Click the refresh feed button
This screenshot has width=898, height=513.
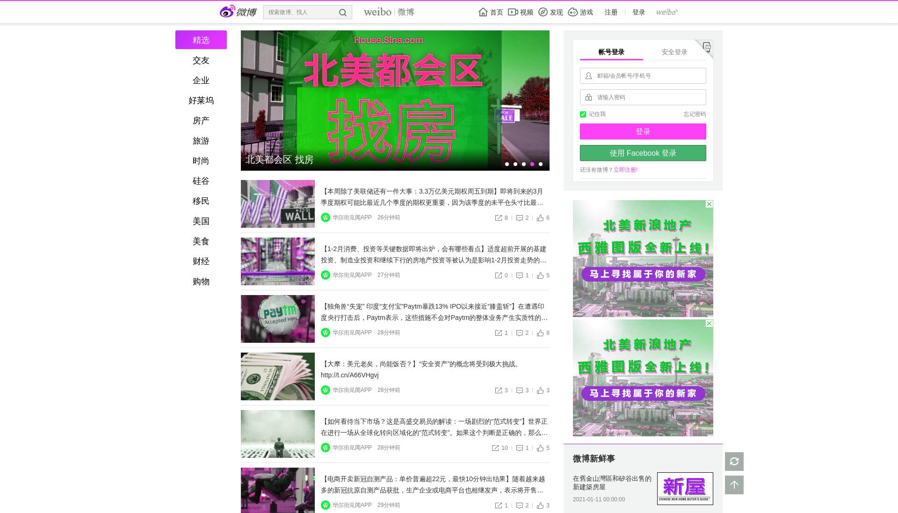(734, 462)
